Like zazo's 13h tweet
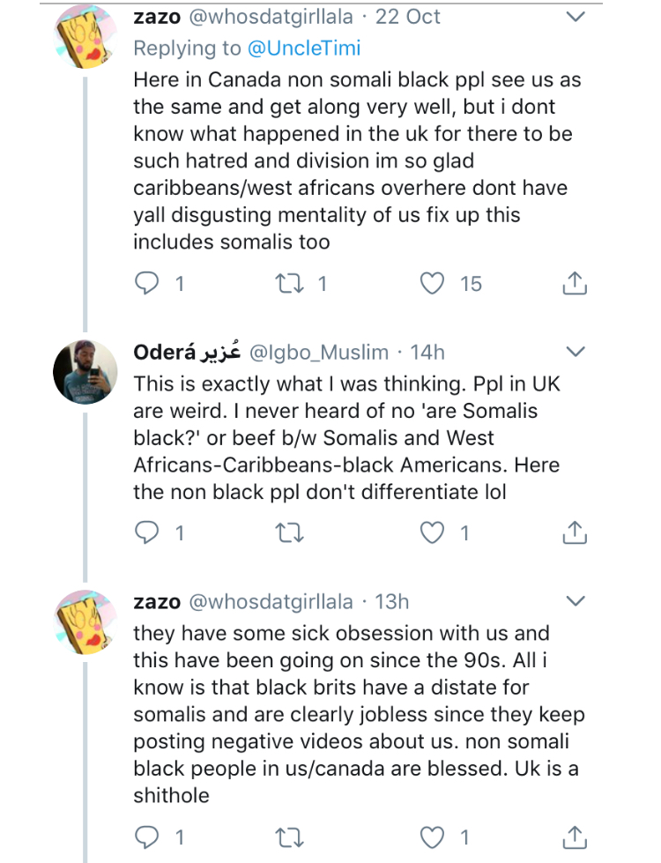 point(431,837)
